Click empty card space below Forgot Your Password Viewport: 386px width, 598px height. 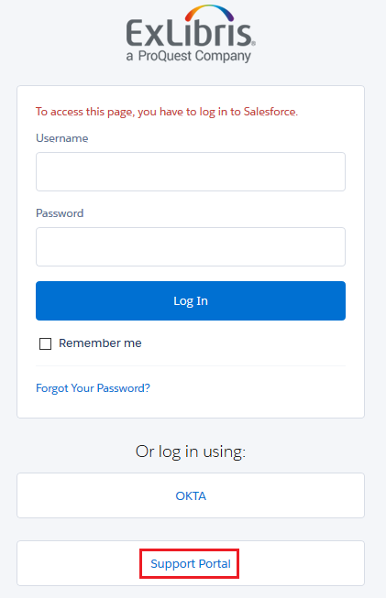[191, 407]
